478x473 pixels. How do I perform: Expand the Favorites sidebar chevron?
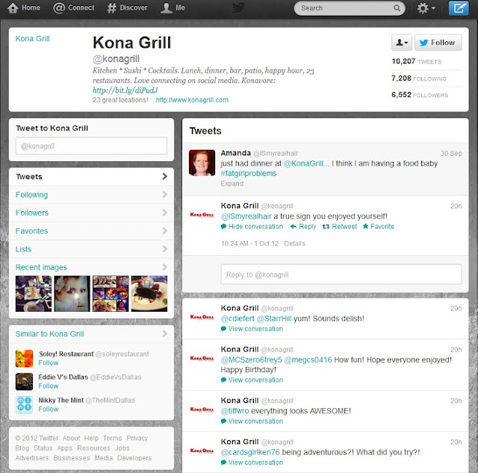tap(164, 231)
